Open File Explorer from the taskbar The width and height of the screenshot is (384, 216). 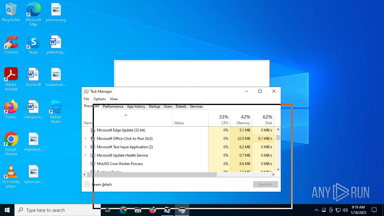click(138, 210)
